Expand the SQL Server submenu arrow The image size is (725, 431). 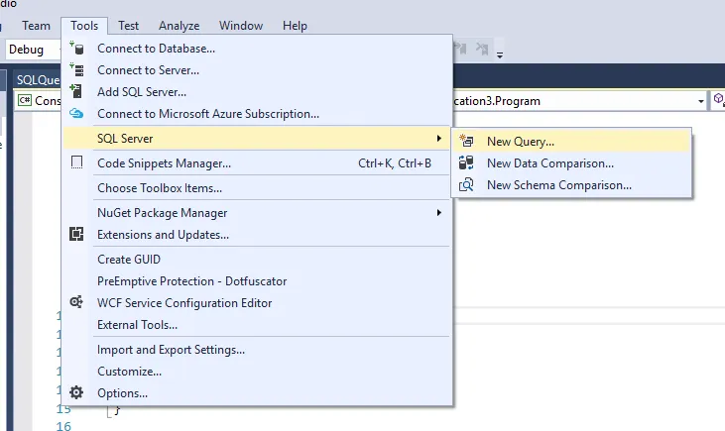[439, 139]
